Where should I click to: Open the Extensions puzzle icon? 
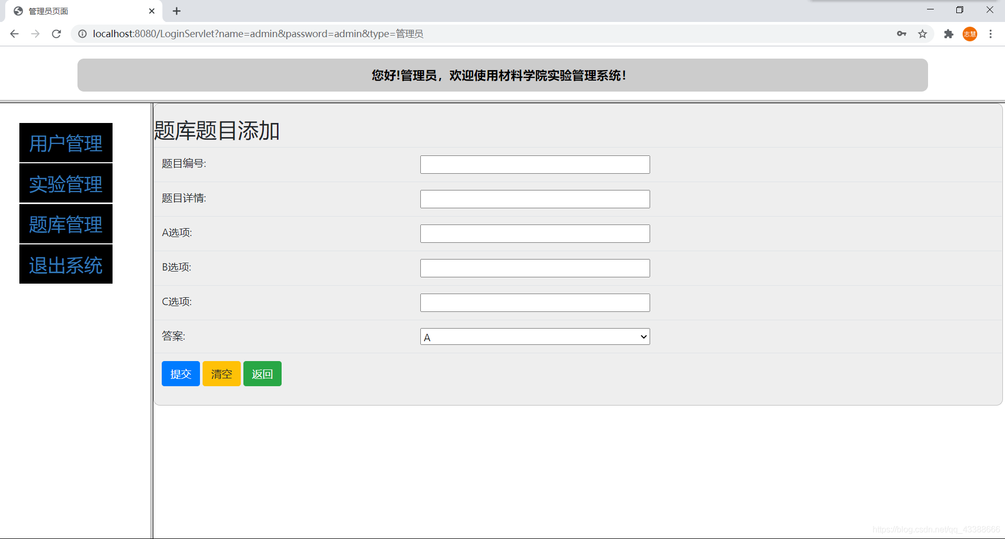coord(948,34)
